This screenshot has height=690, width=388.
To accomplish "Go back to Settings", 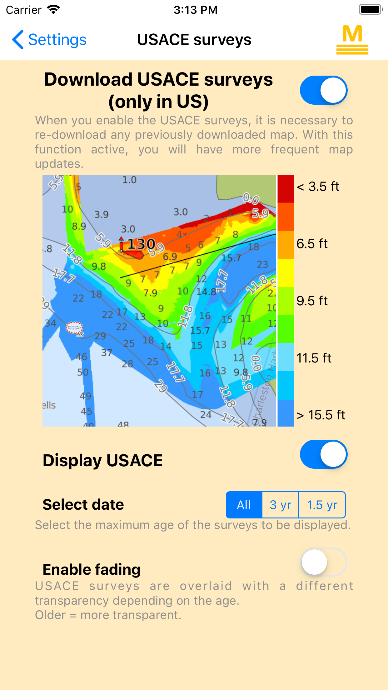I will [49, 40].
